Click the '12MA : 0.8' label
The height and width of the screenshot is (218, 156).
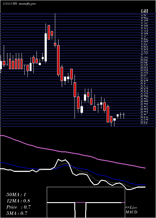pyautogui.click(x=18, y=201)
